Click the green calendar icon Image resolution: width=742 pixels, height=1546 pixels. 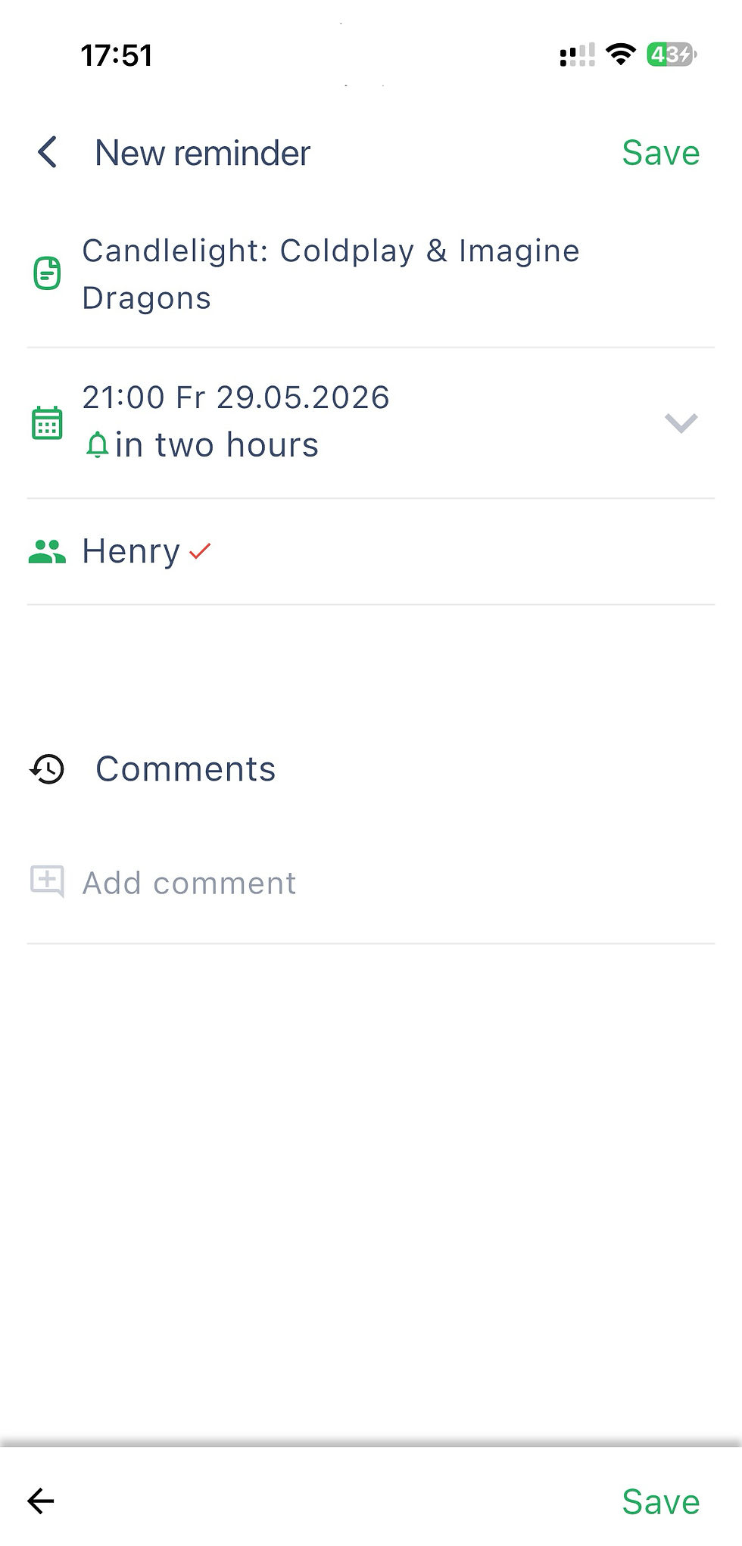pyautogui.click(x=47, y=422)
